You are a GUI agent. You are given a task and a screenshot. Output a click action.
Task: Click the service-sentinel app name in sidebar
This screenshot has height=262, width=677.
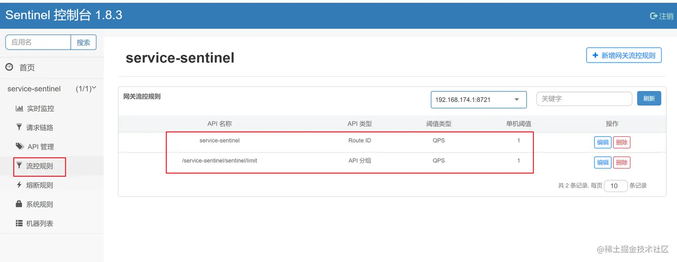pos(34,89)
